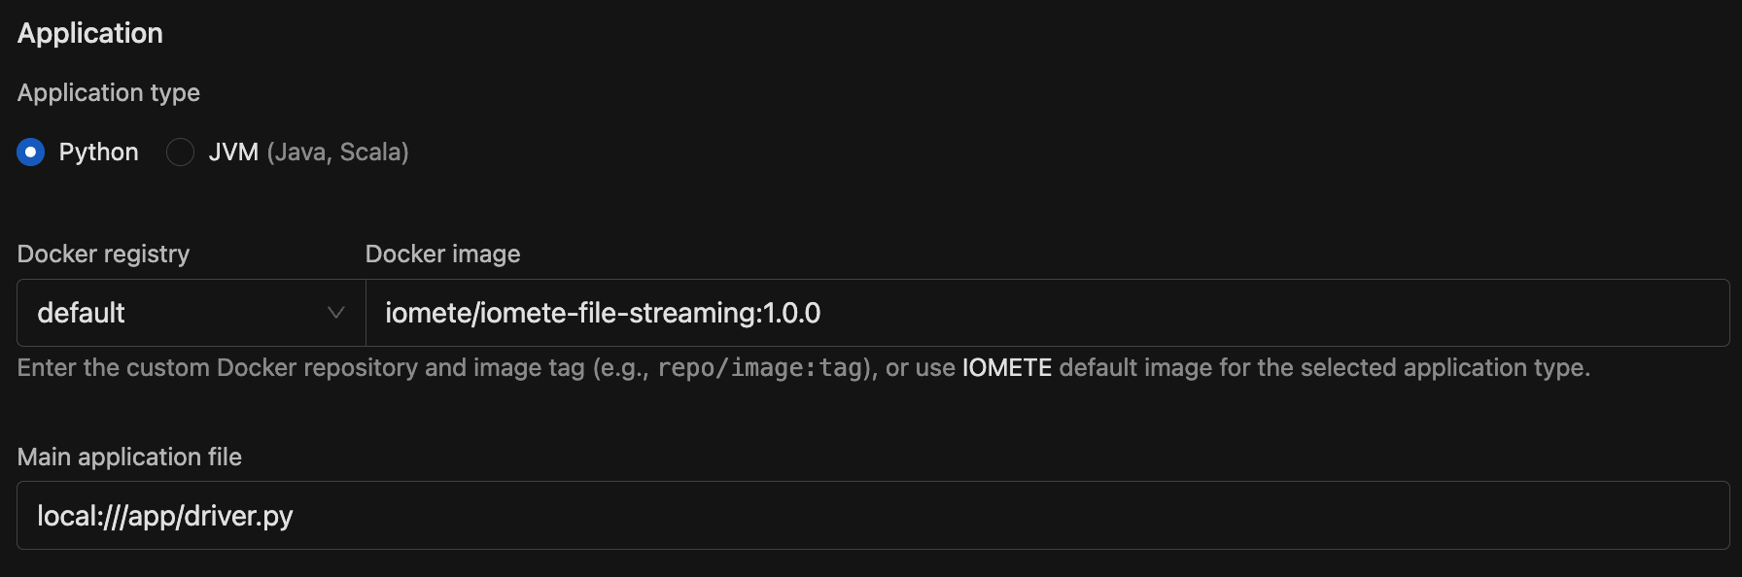Screen dimensions: 1742x577
Task: Click the repo/image:tag example code
Action: (x=759, y=368)
